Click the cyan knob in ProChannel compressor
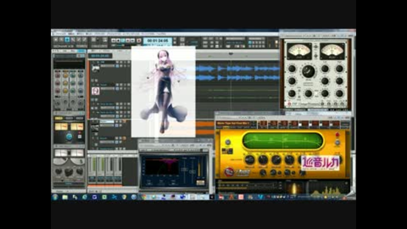The width and height of the screenshot is (407, 229). (x=69, y=136)
